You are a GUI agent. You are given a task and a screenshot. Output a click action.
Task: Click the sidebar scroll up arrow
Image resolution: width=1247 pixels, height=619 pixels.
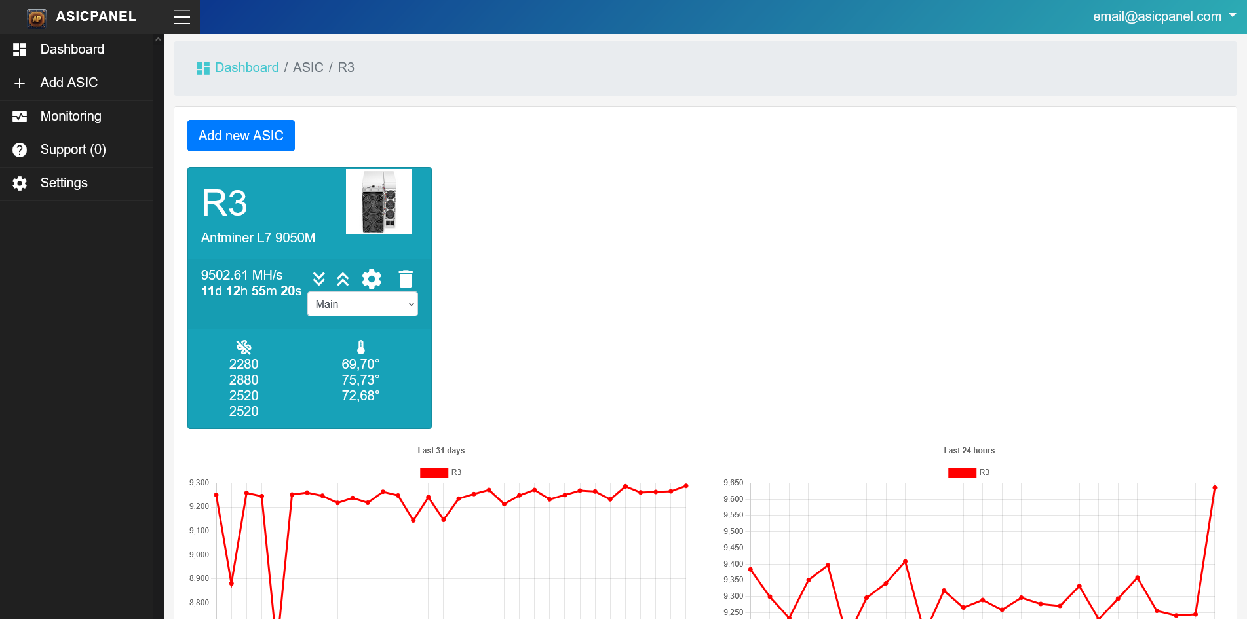click(158, 40)
